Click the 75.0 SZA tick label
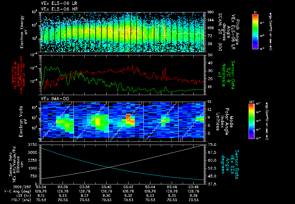Screen dimensions: 295x204 [x=212, y=145]
